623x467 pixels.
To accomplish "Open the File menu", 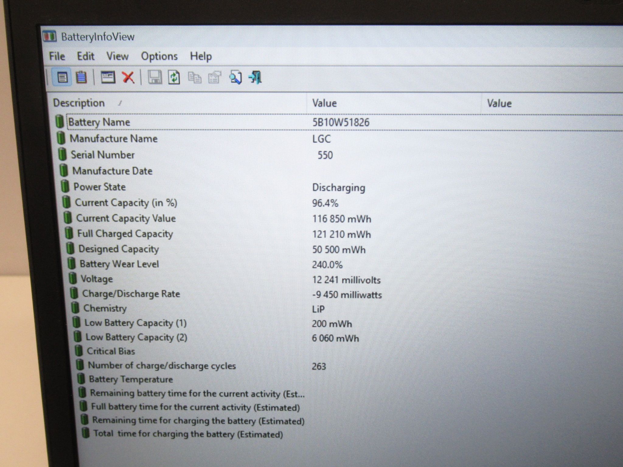I will pyautogui.click(x=57, y=56).
